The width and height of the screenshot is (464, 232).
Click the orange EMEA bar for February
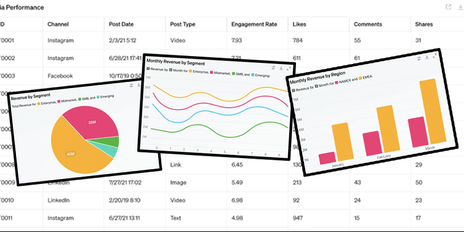(388, 129)
